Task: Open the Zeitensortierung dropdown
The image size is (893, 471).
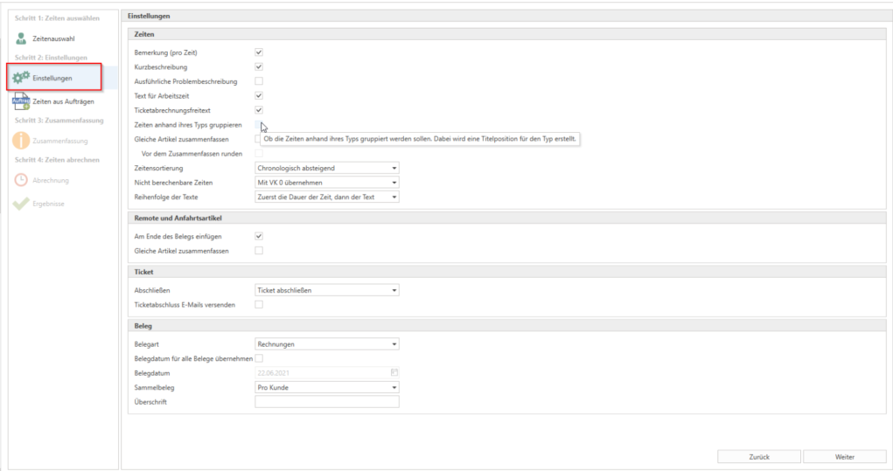Action: (326, 167)
